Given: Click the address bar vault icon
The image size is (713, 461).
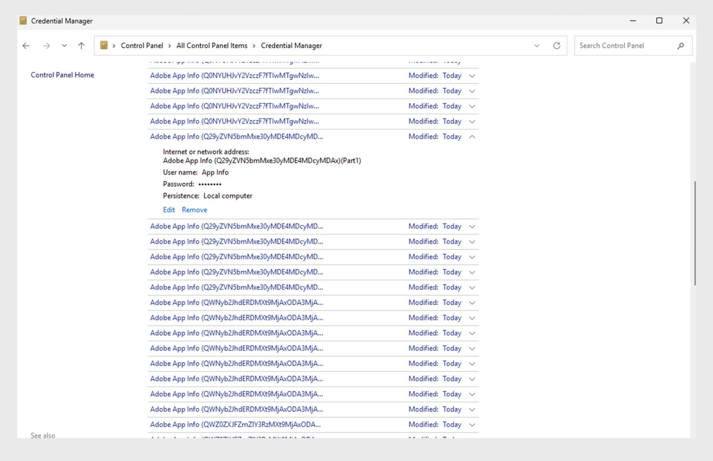Looking at the screenshot, I should pyautogui.click(x=104, y=45).
